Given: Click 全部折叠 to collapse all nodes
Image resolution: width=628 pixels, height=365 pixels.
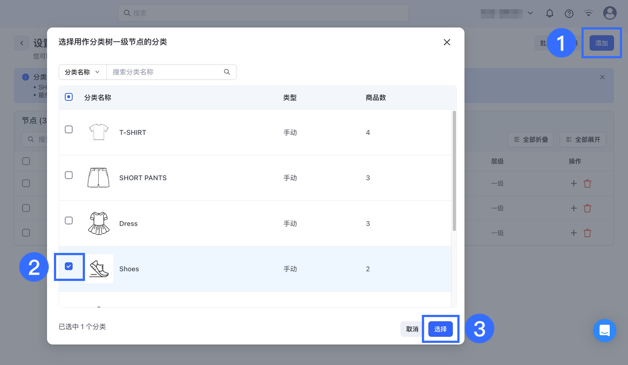Looking at the screenshot, I should pyautogui.click(x=530, y=140).
